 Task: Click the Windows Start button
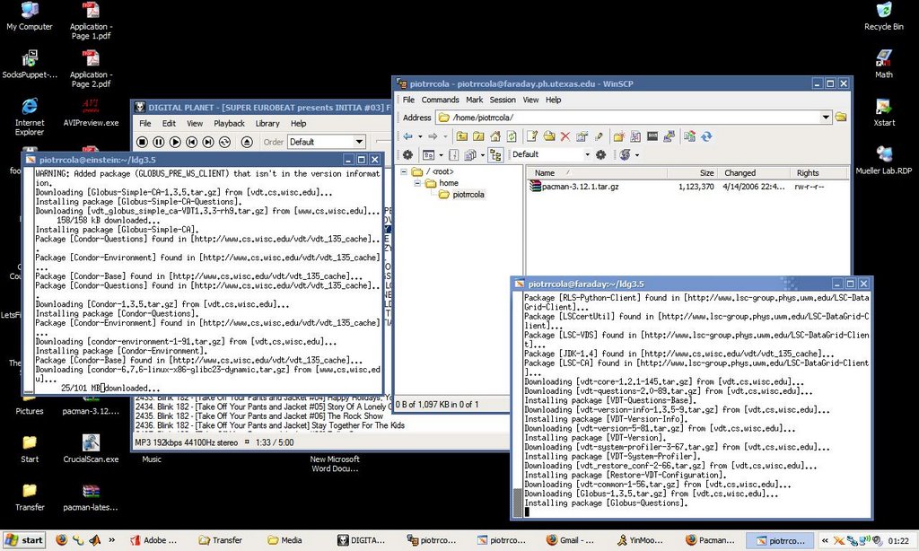tap(24, 540)
